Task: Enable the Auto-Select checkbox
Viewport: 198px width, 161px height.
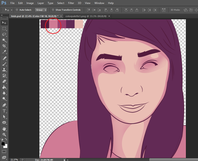Action: (17, 10)
